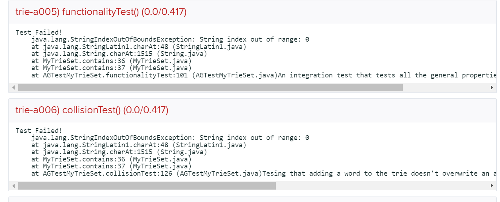Click StringIndexOutOfBoundsException line in functionalityTest output
The width and height of the screenshot is (500, 202).
(170, 39)
